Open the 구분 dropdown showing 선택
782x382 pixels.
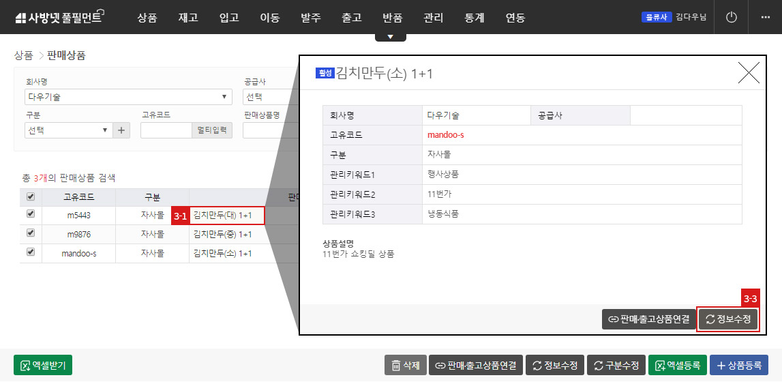(68, 130)
